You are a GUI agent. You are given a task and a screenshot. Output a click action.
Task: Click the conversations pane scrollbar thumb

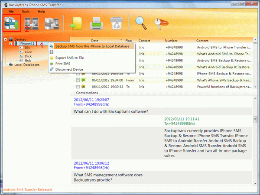[x=255, y=120]
